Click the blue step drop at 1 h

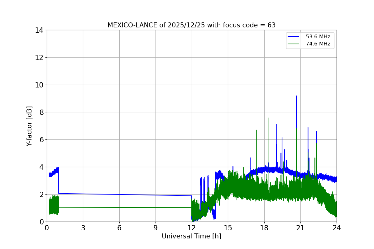tap(59, 181)
